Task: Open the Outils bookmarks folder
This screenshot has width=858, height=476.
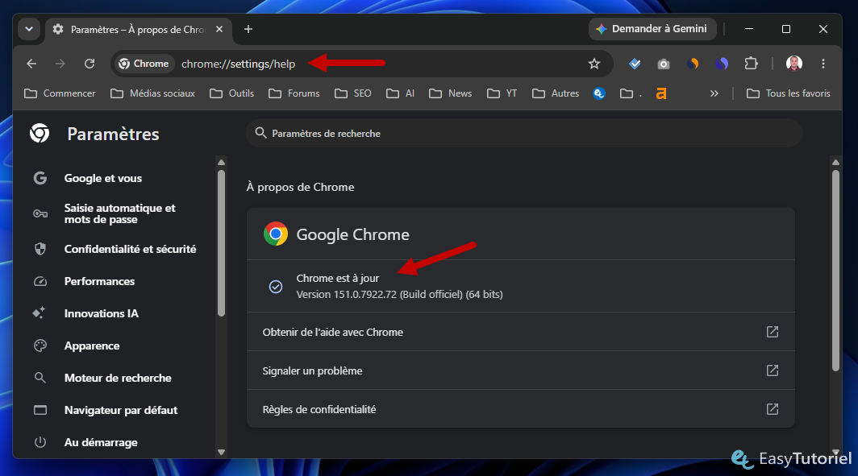Action: point(232,93)
